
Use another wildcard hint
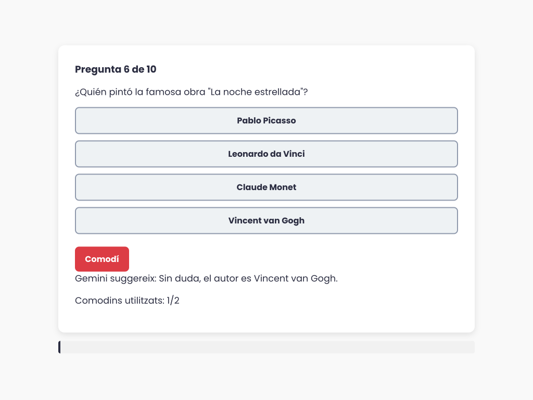102,259
